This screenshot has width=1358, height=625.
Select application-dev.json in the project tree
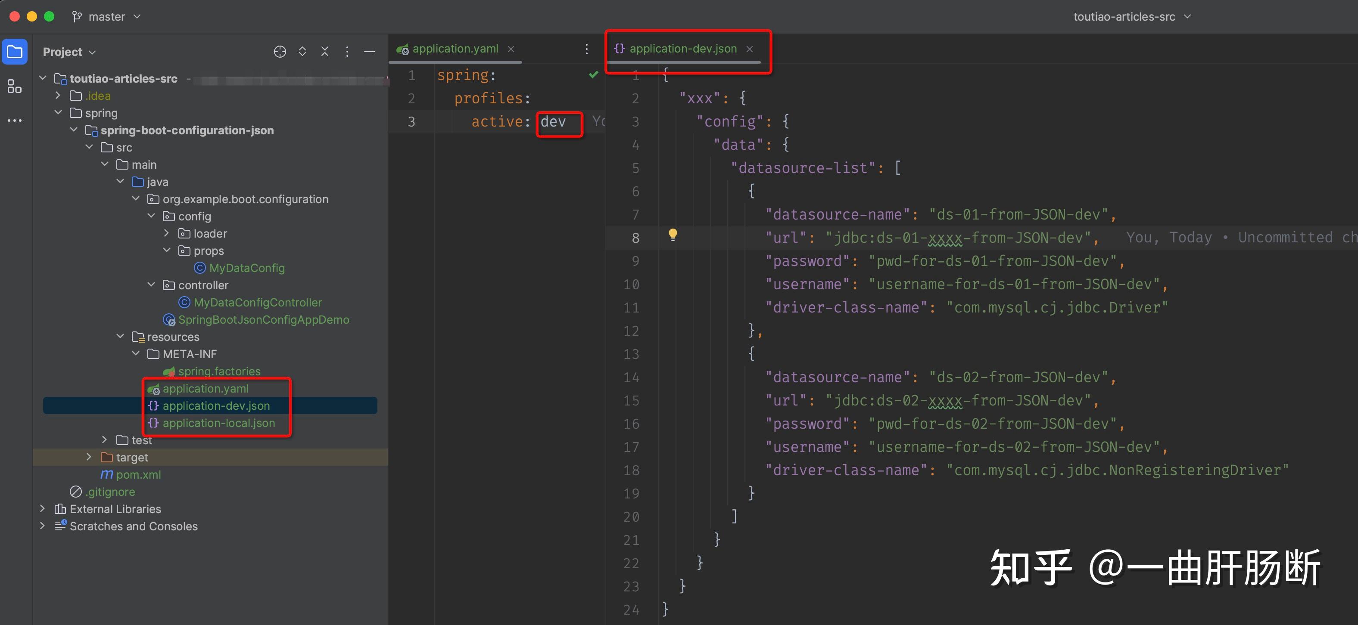pyautogui.click(x=216, y=406)
